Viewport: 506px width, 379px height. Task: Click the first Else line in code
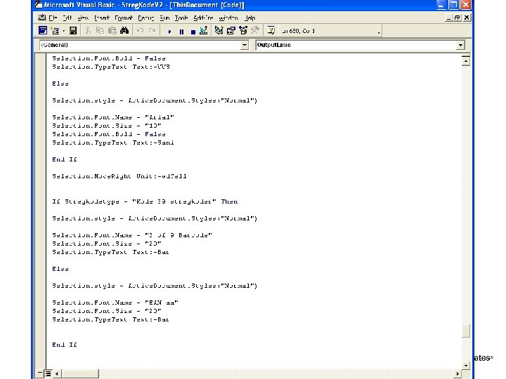tap(60, 84)
